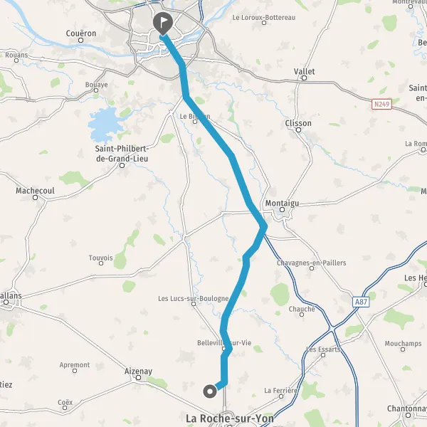Click the Belleville-sur-Vie town marker
Screen dimensions: 427x427
pyautogui.click(x=224, y=349)
